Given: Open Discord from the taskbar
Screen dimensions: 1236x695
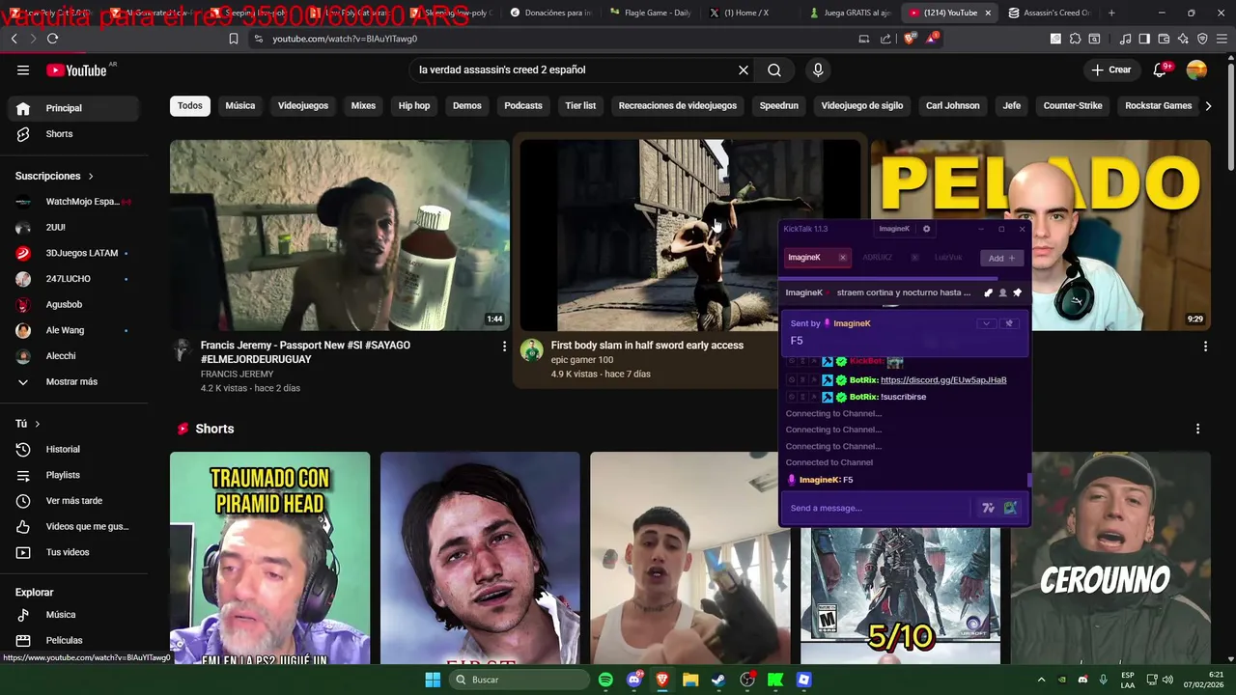Looking at the screenshot, I should pyautogui.click(x=634, y=680).
